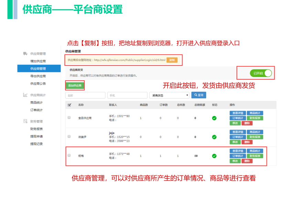The image size is (296, 222).
Task: Check the select-all checkbox in table header
Action: click(70, 105)
